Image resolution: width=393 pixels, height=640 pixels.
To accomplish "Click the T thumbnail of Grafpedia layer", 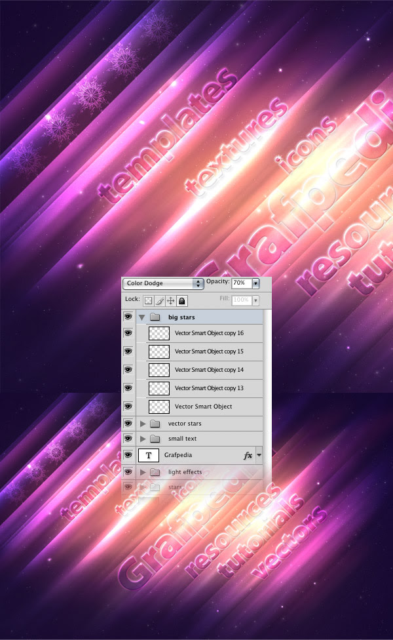I will 149,455.
